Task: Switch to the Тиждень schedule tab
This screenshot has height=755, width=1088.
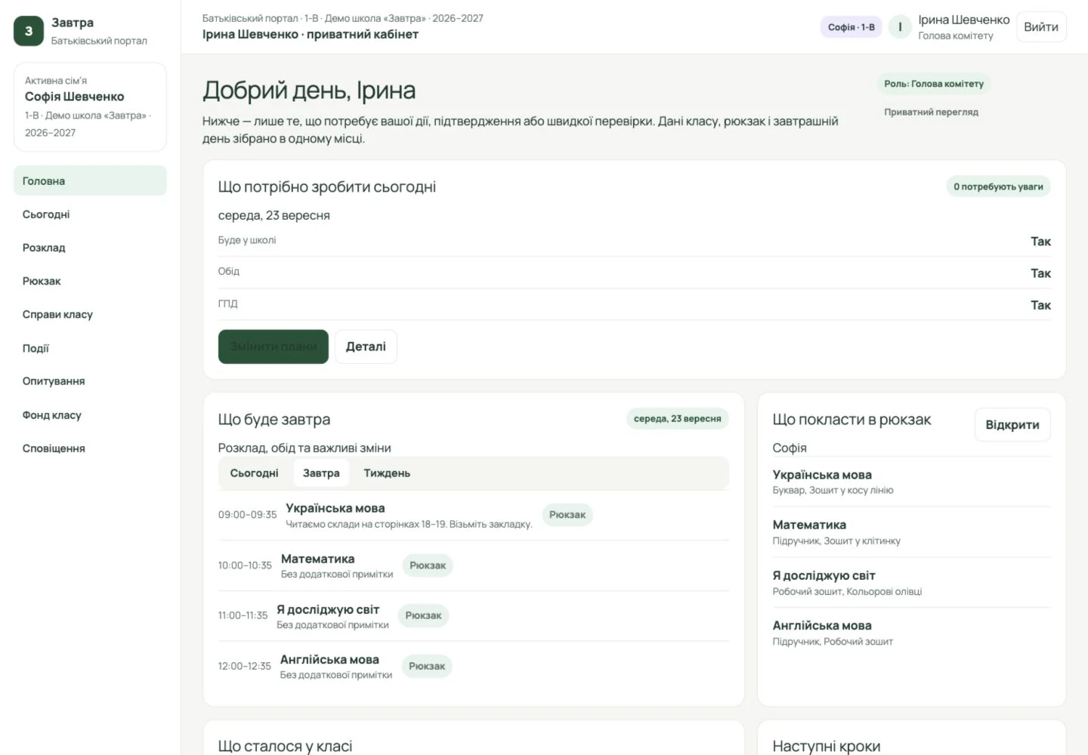Action: (x=387, y=473)
